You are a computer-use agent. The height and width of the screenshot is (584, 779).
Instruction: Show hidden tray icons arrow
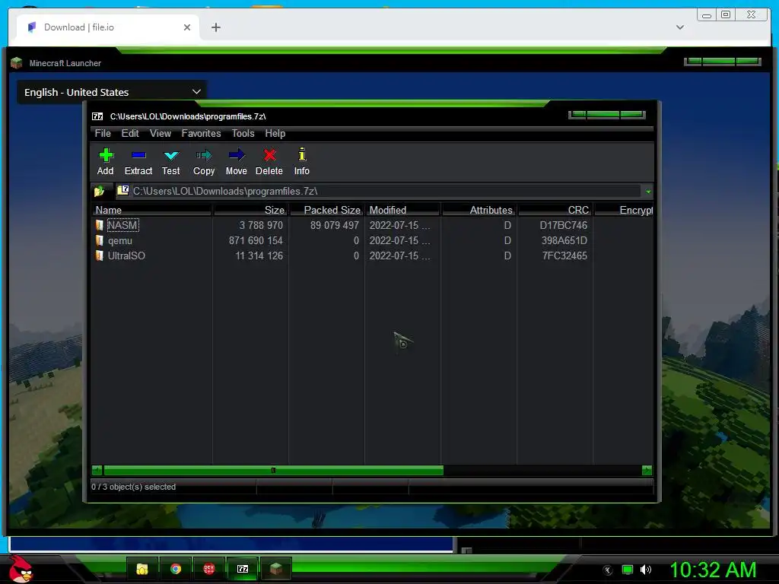click(608, 570)
